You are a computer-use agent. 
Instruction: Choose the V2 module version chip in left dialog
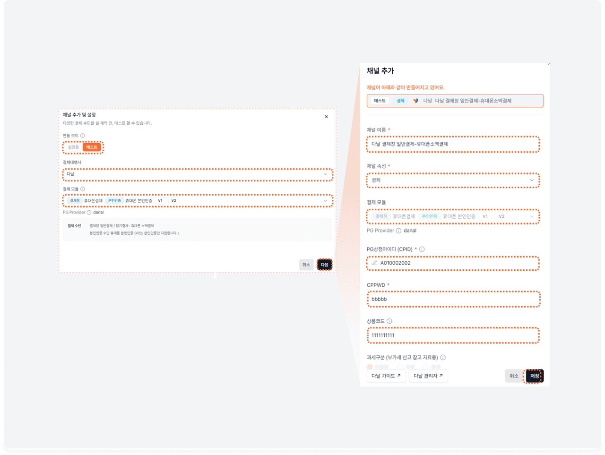(x=173, y=201)
